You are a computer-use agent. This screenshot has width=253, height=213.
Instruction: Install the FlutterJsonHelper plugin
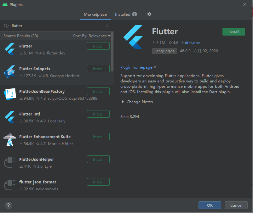98,159
